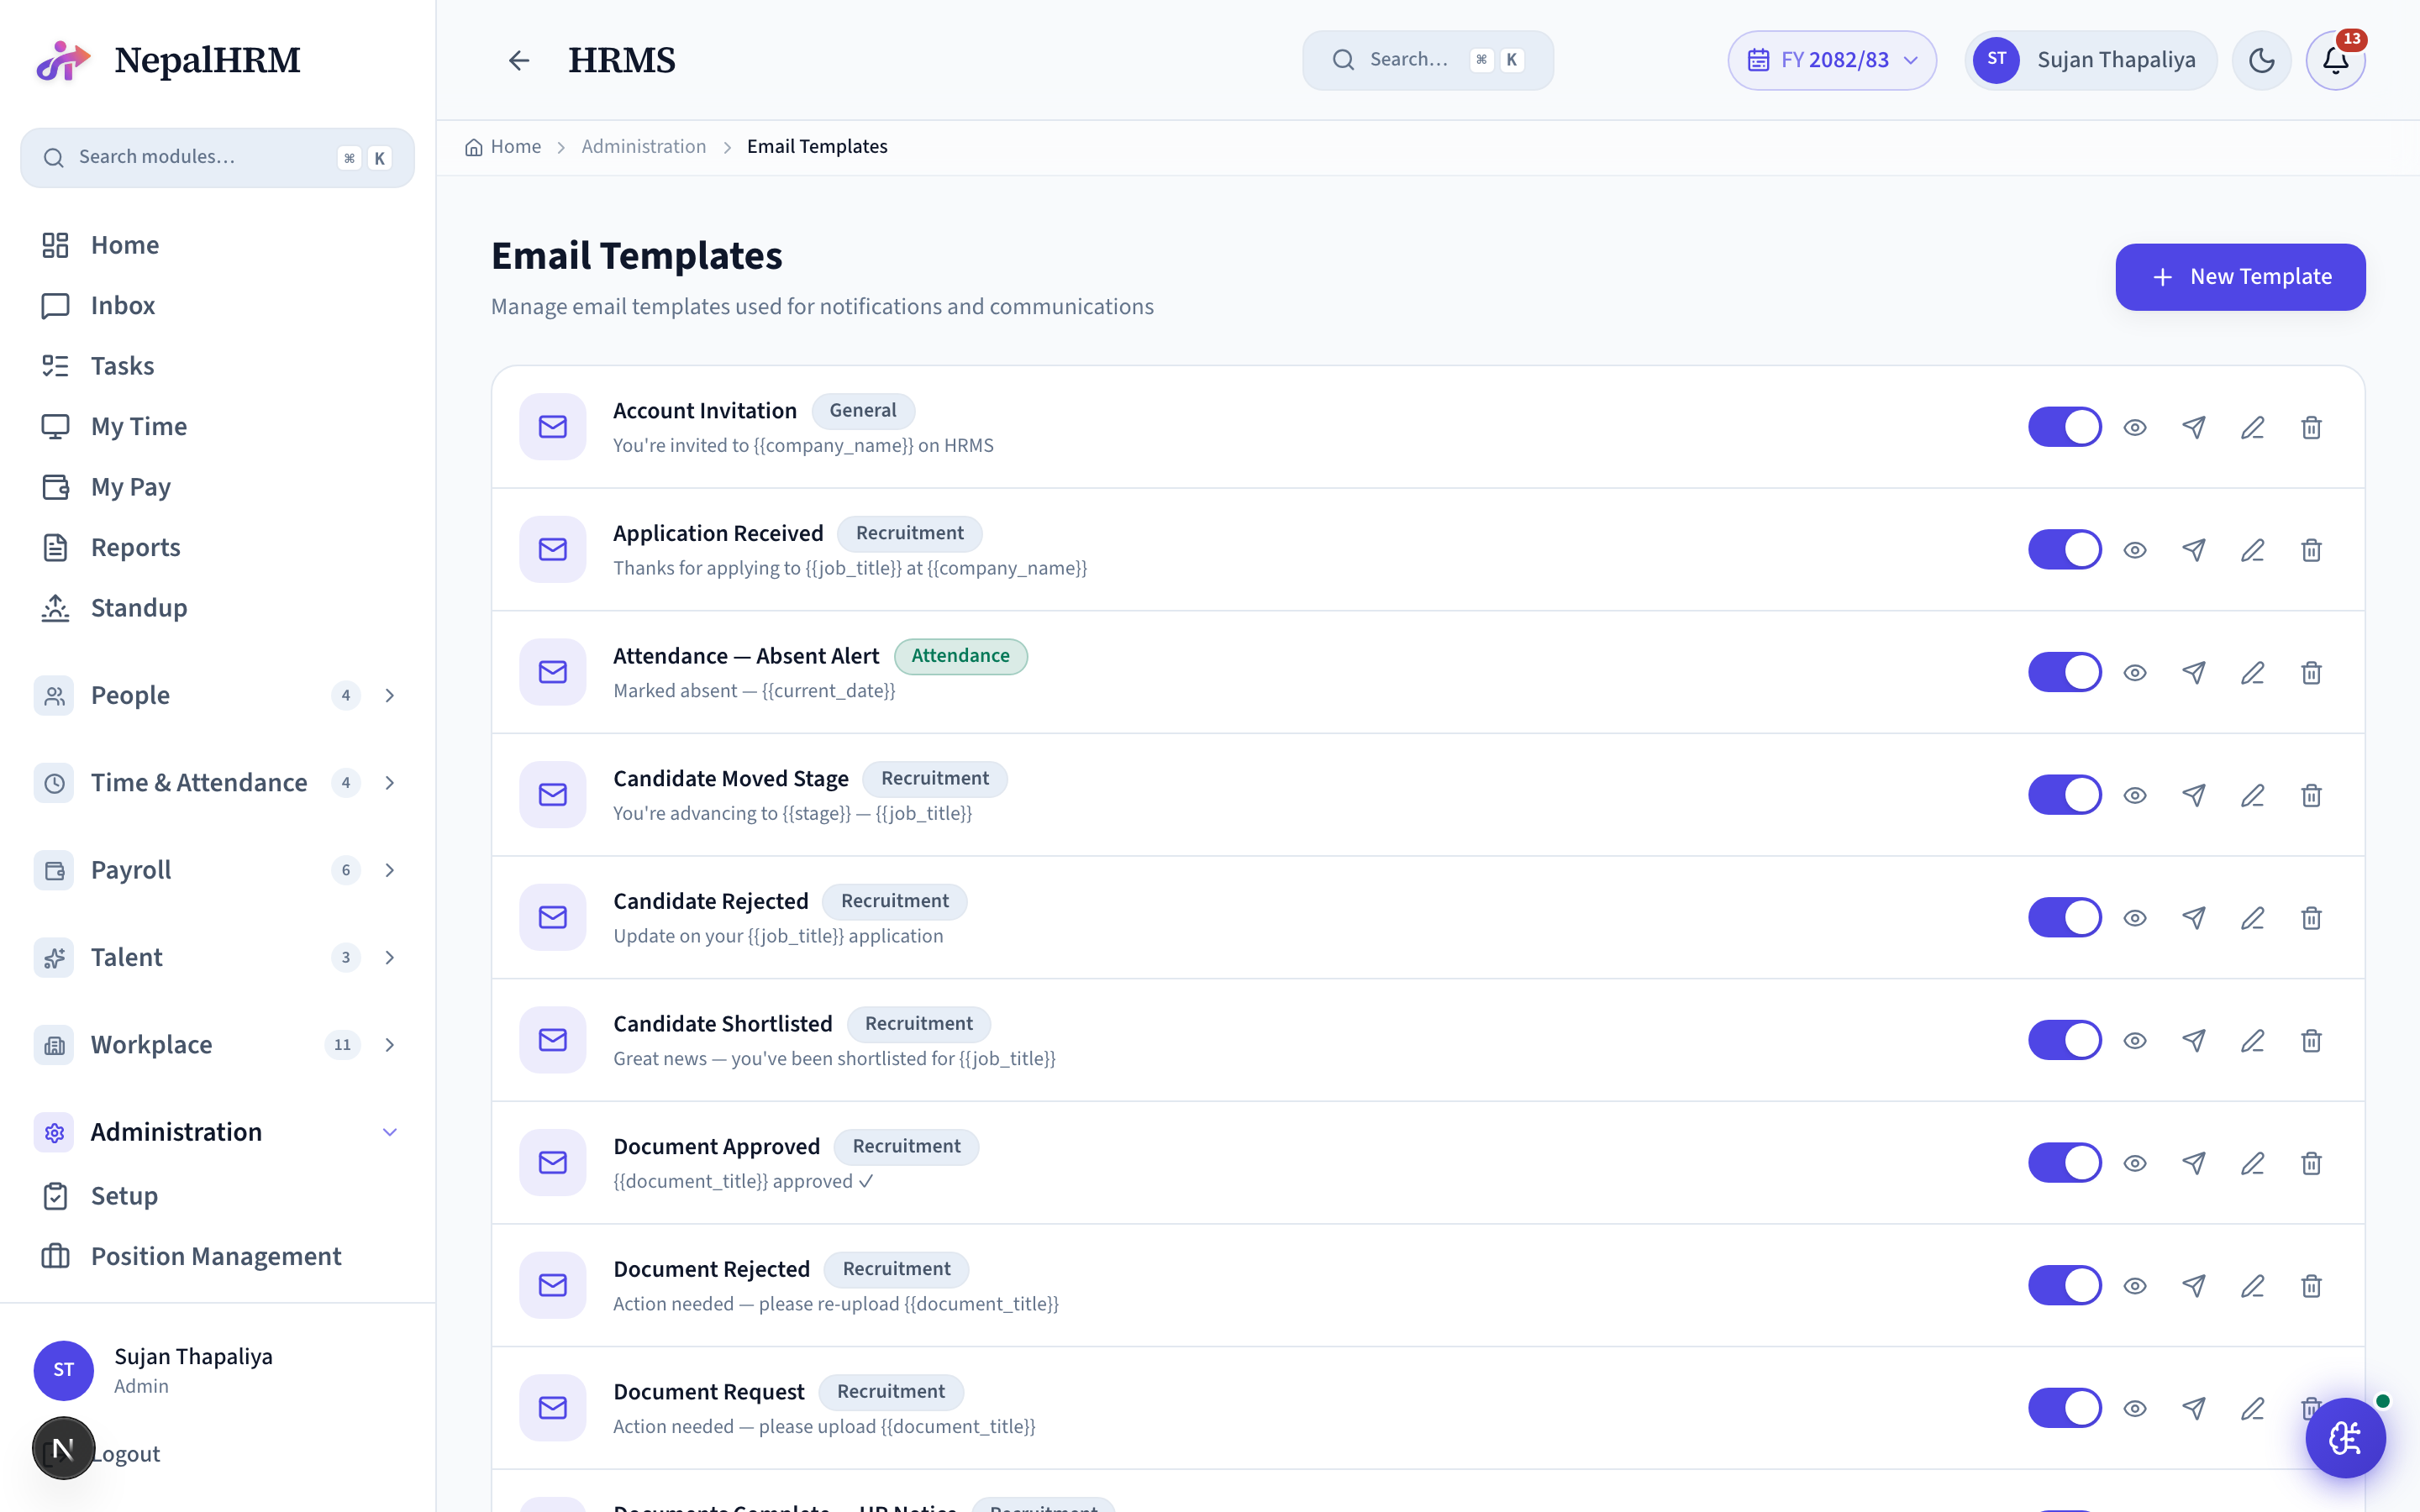This screenshot has width=2420, height=1512.
Task: Delete the Account Invitation template
Action: pyautogui.click(x=2311, y=427)
